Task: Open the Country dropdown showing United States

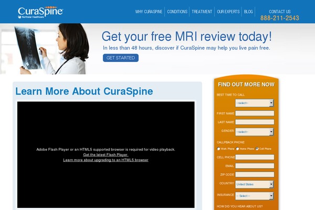Action: tap(255, 184)
